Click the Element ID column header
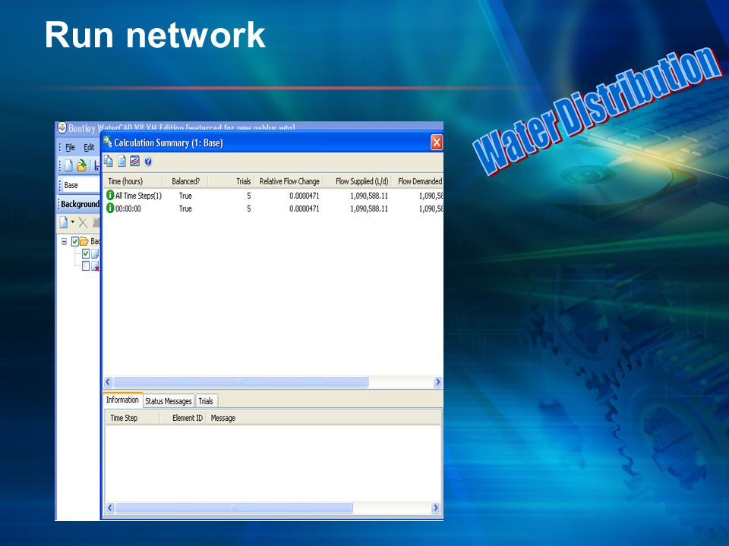The height and width of the screenshot is (546, 729). pyautogui.click(x=183, y=418)
